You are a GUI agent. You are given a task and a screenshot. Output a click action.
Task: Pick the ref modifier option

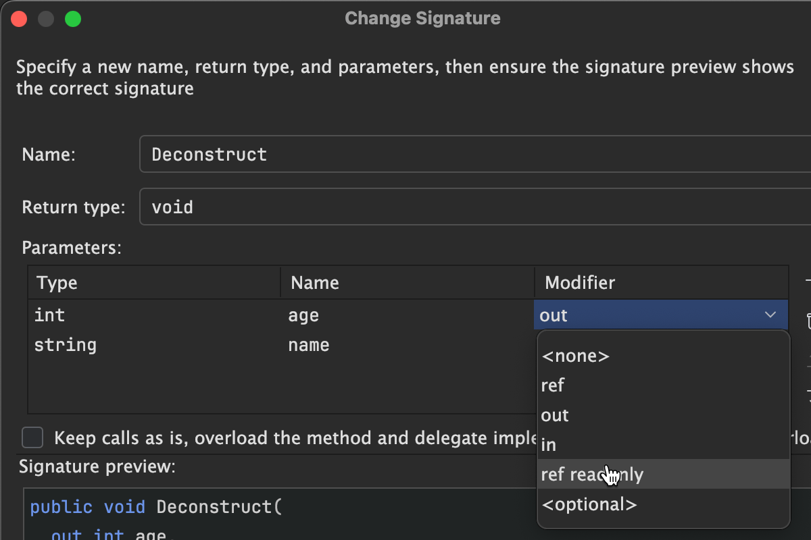(x=553, y=385)
